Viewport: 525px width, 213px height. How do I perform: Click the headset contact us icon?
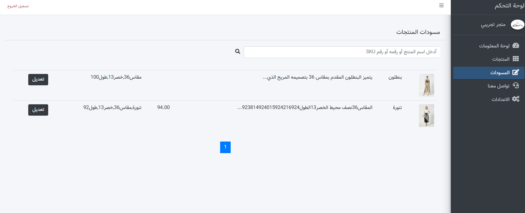pyautogui.click(x=516, y=86)
